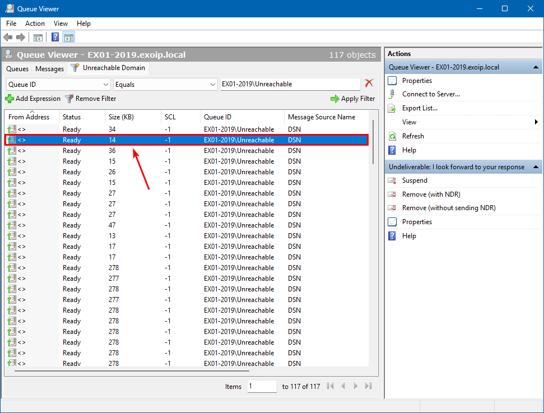Image resolution: width=544 pixels, height=413 pixels.
Task: Expand the View submenu arrow
Action: point(536,122)
